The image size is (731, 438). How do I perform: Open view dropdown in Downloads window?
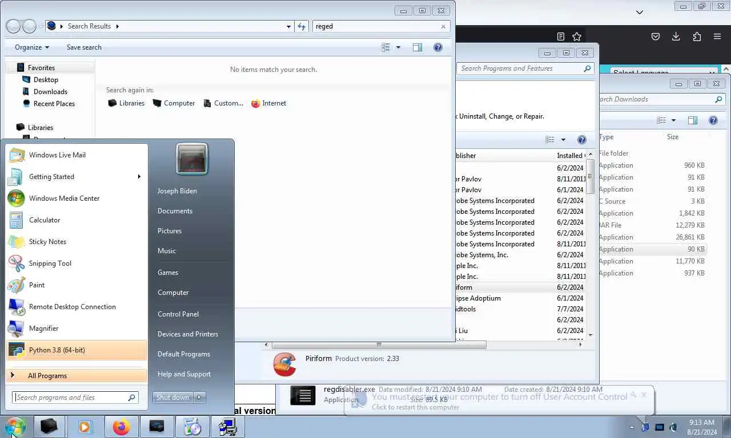click(673, 120)
